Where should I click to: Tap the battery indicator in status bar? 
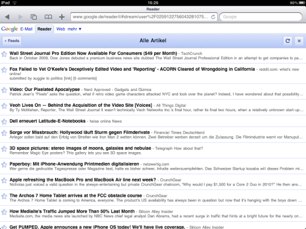click(x=301, y=3)
